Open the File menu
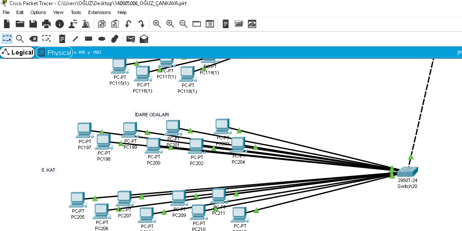The width and height of the screenshot is (462, 231). coord(6,12)
